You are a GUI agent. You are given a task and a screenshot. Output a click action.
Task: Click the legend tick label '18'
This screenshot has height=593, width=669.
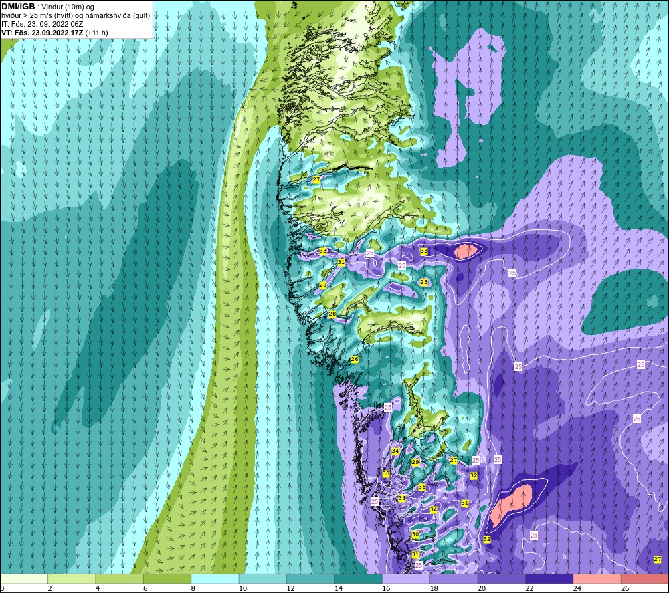pyautogui.click(x=434, y=589)
